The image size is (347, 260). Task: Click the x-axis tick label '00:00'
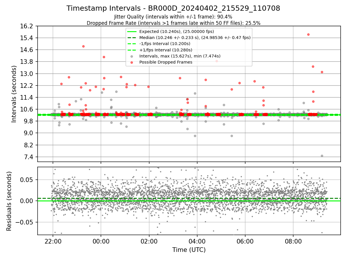click(x=101, y=242)
